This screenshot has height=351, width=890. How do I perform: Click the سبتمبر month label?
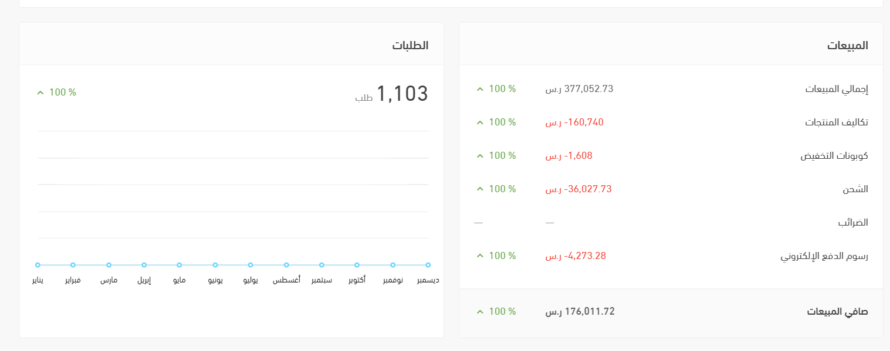click(x=322, y=281)
